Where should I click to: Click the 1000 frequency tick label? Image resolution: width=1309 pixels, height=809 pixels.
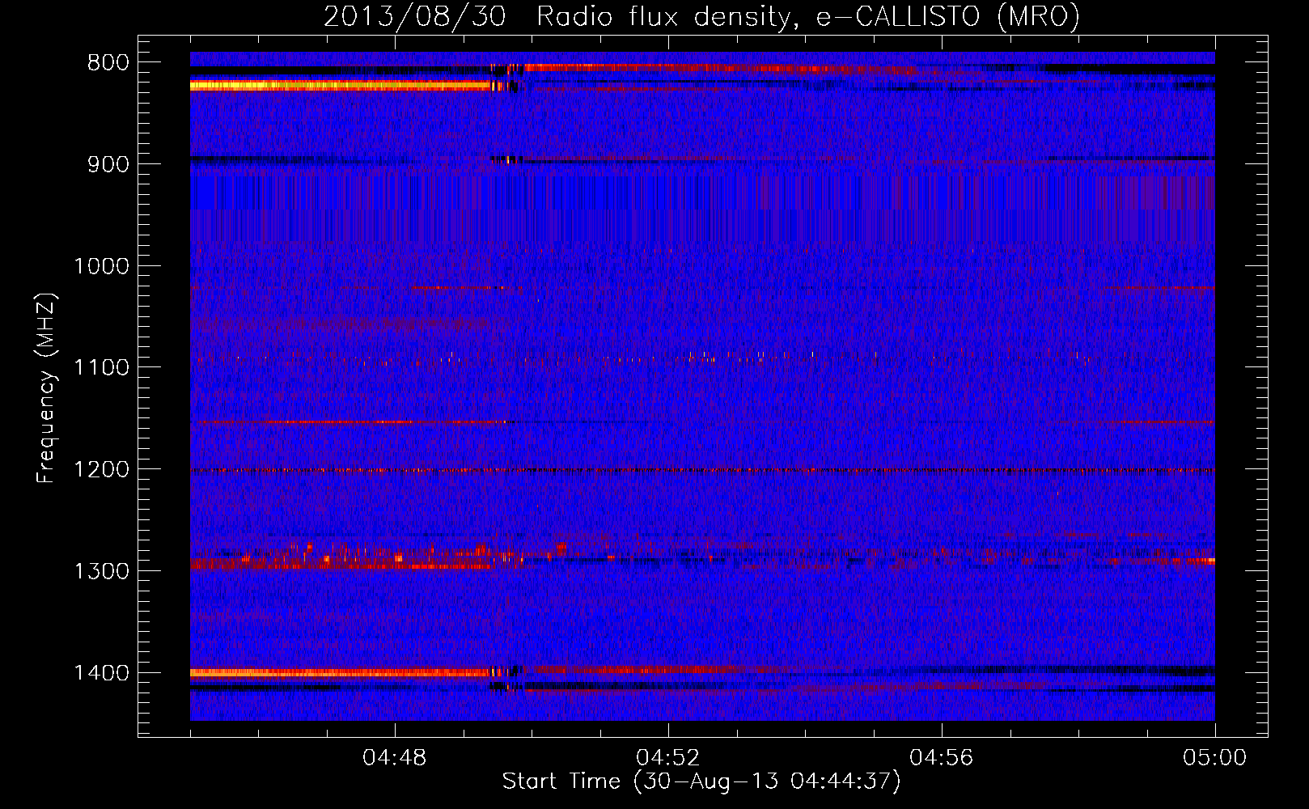pyautogui.click(x=101, y=266)
